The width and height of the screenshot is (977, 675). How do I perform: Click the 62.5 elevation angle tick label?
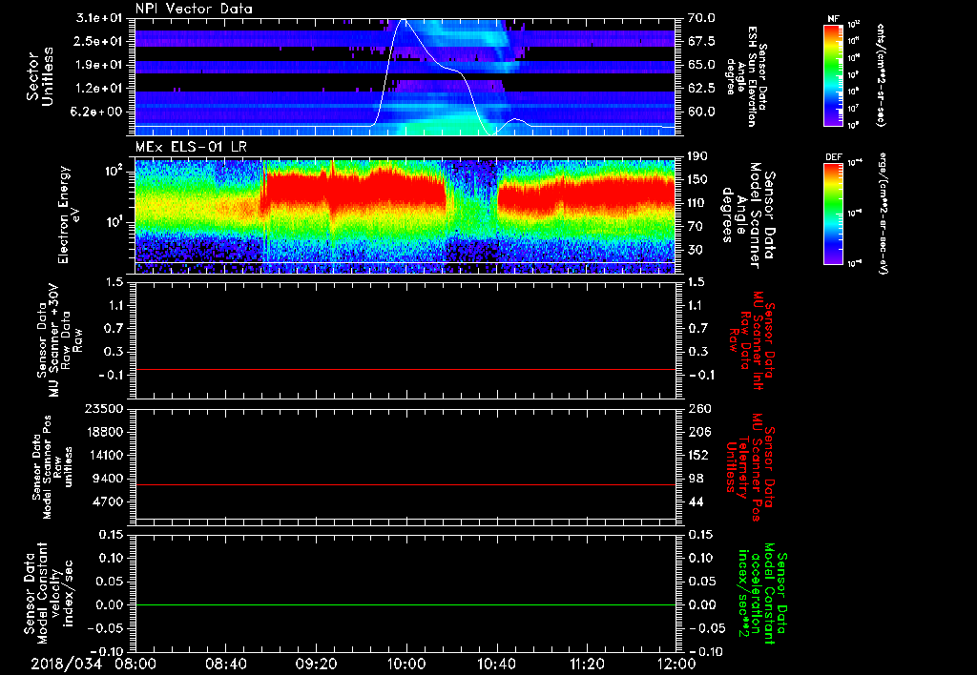coord(702,89)
